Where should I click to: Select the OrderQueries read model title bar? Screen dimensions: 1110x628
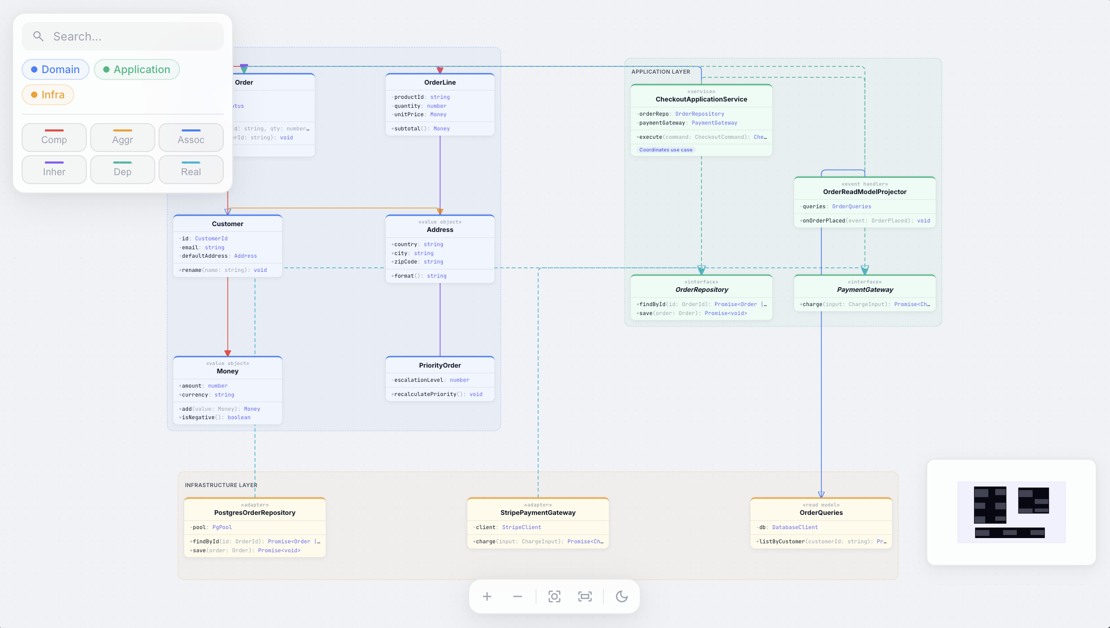point(820,509)
